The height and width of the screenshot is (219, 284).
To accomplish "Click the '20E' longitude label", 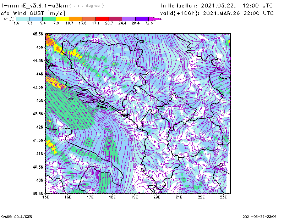I will (x=157, y=197).
